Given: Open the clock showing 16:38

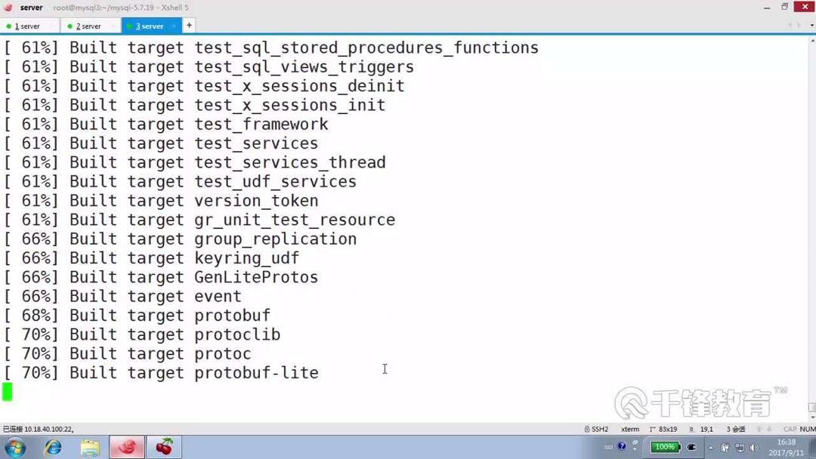Looking at the screenshot, I should [787, 447].
